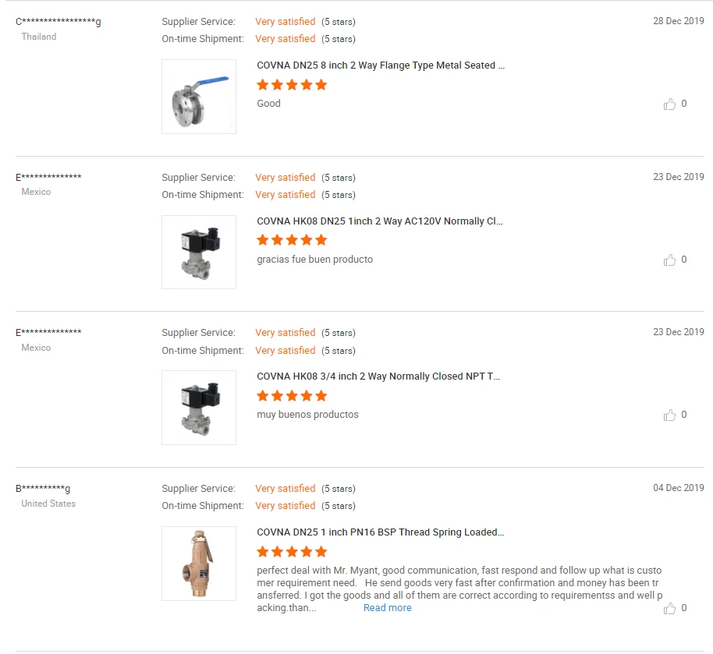Thumbs-up the United States buyer's review
This screenshot has height=654, width=713.
coord(669,608)
